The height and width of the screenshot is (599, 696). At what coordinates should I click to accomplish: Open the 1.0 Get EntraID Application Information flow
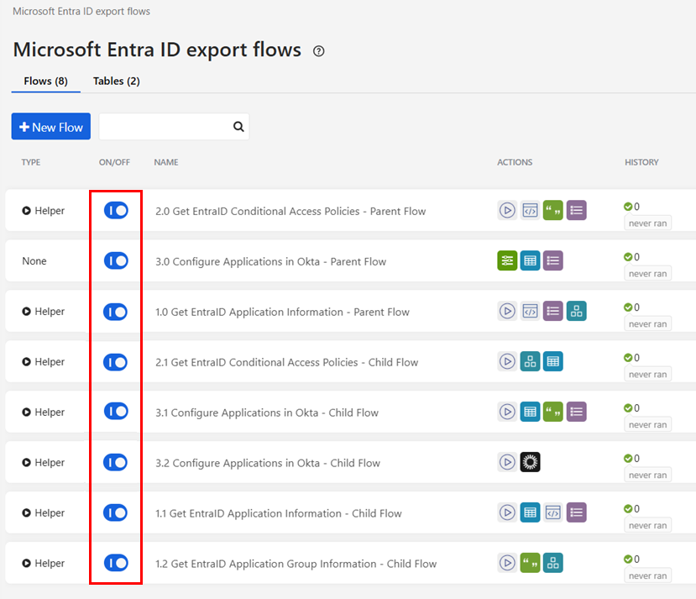click(x=290, y=312)
